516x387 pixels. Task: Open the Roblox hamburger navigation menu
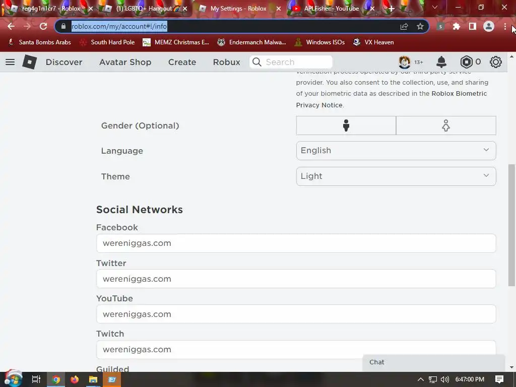click(10, 62)
